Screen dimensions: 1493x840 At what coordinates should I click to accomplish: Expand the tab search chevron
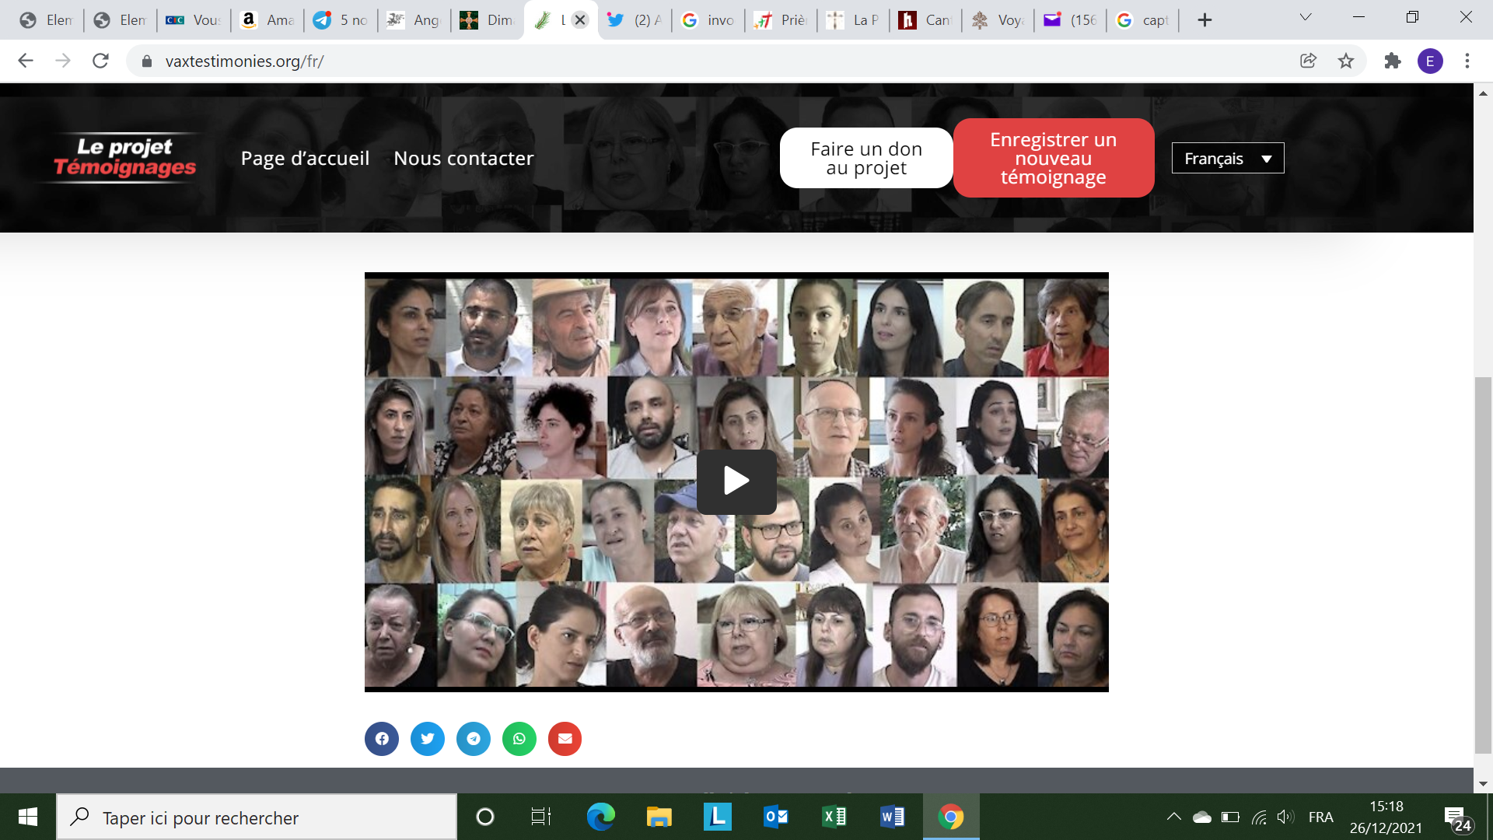click(1306, 18)
